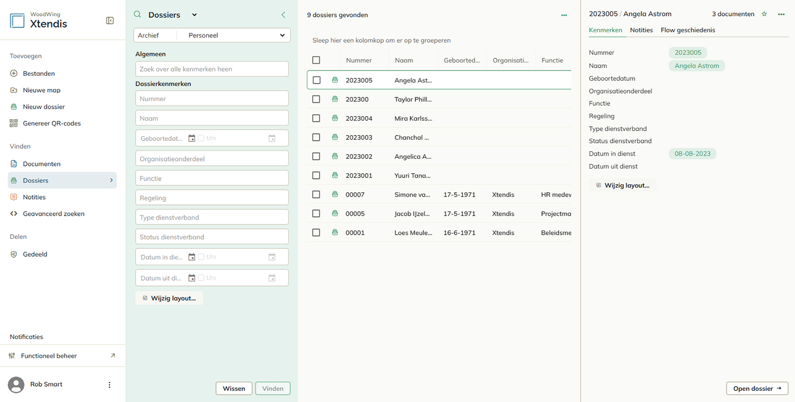This screenshot has height=402, width=795.
Task: Click the Wissen button
Action: point(234,388)
